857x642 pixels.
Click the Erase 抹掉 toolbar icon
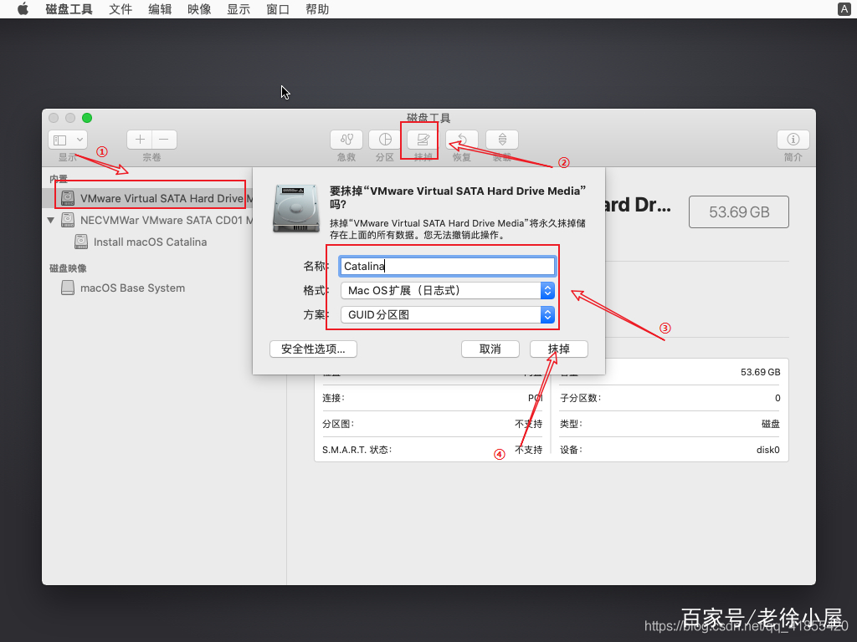(x=423, y=140)
